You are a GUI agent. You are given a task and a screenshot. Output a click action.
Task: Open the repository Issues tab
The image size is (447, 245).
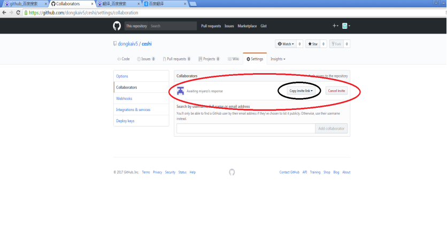click(146, 59)
